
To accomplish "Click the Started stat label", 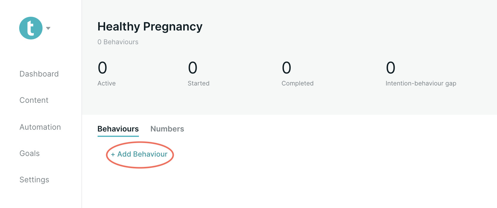I will point(199,83).
